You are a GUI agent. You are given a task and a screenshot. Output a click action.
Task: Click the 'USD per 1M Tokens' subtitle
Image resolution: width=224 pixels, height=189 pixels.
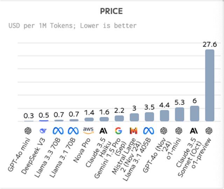[x=72, y=25]
